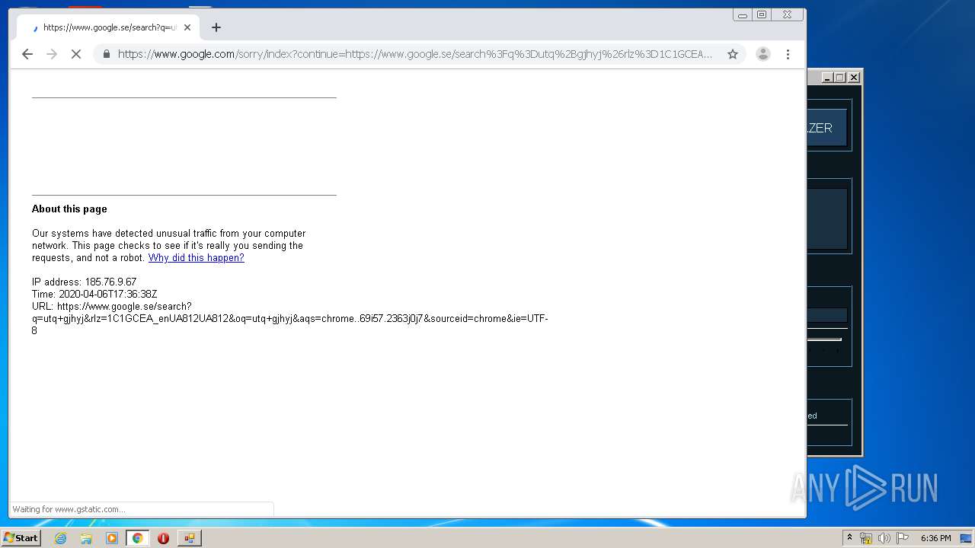Image resolution: width=975 pixels, height=548 pixels.
Task: Open the 'Why did this happen?' link
Action: [x=197, y=258]
